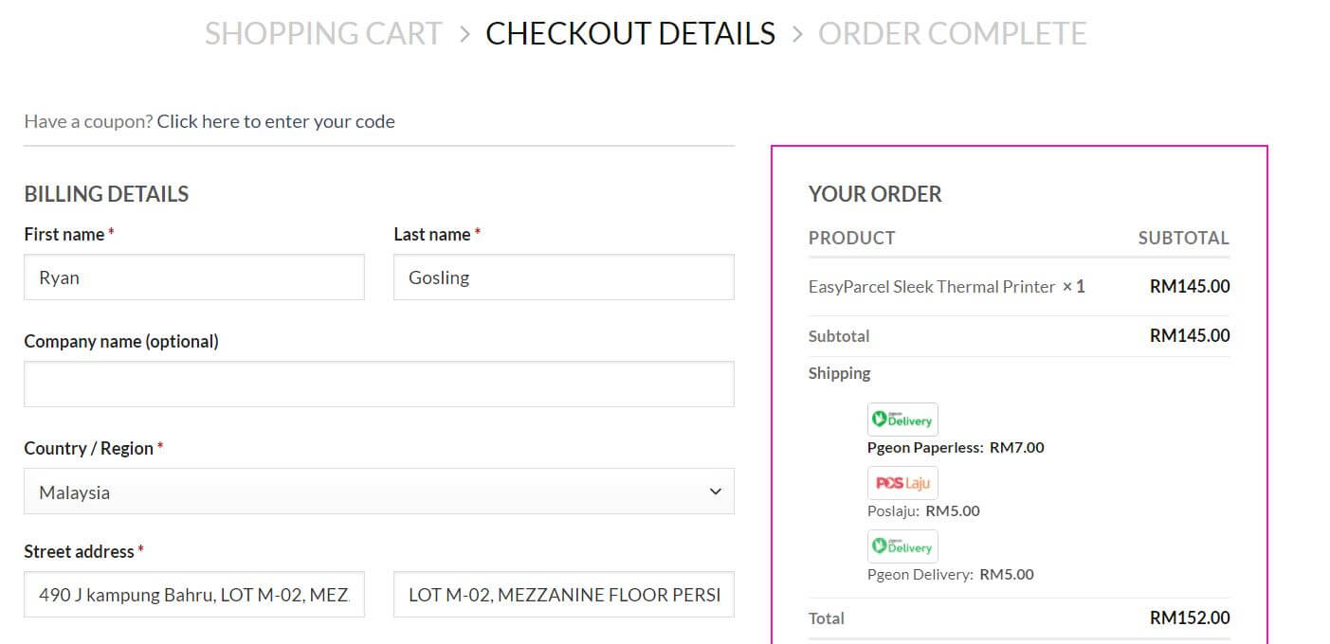Select the Checkout Details breadcrumb heading
The image size is (1330, 644).
tap(629, 33)
